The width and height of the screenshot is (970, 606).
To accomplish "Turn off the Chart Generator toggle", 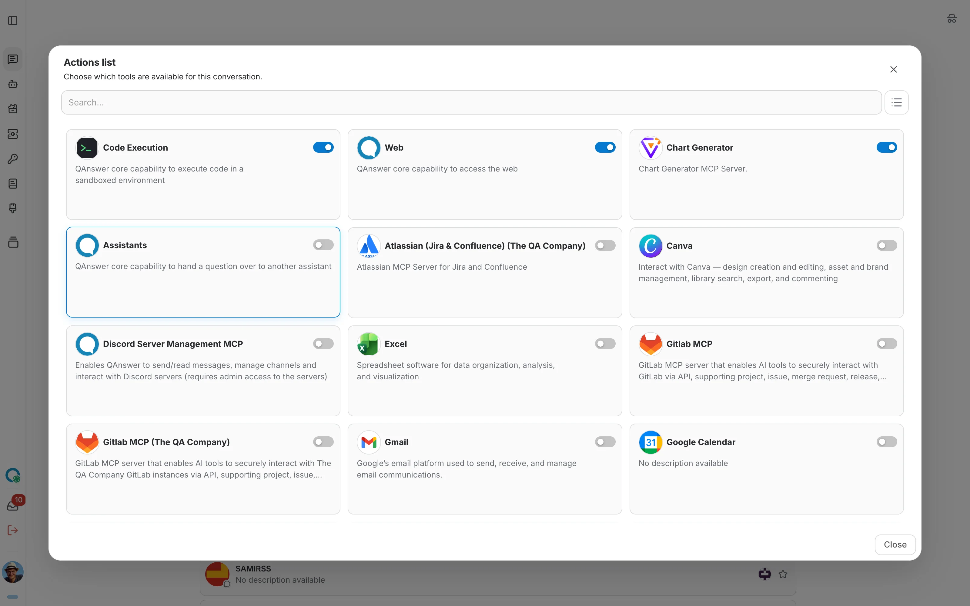I will point(887,148).
